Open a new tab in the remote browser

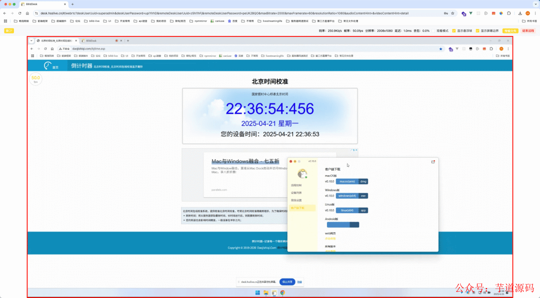click(x=128, y=40)
